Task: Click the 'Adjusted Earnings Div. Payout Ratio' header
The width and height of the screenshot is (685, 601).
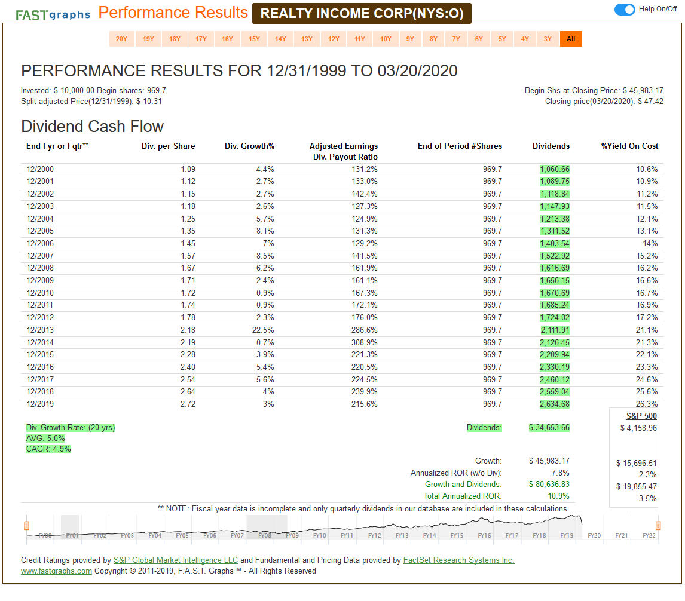Action: pos(344,151)
